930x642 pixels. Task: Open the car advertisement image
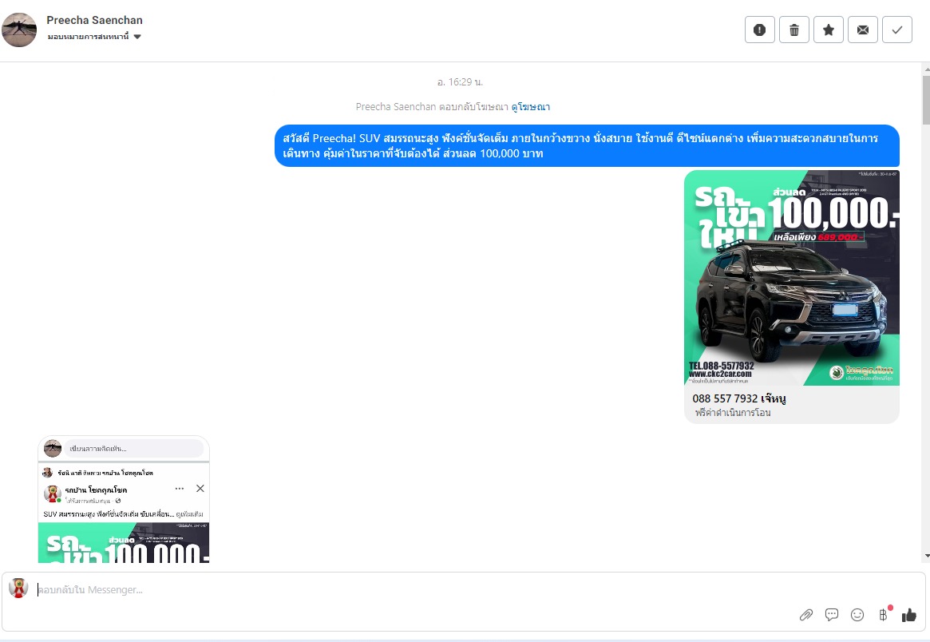tap(792, 278)
